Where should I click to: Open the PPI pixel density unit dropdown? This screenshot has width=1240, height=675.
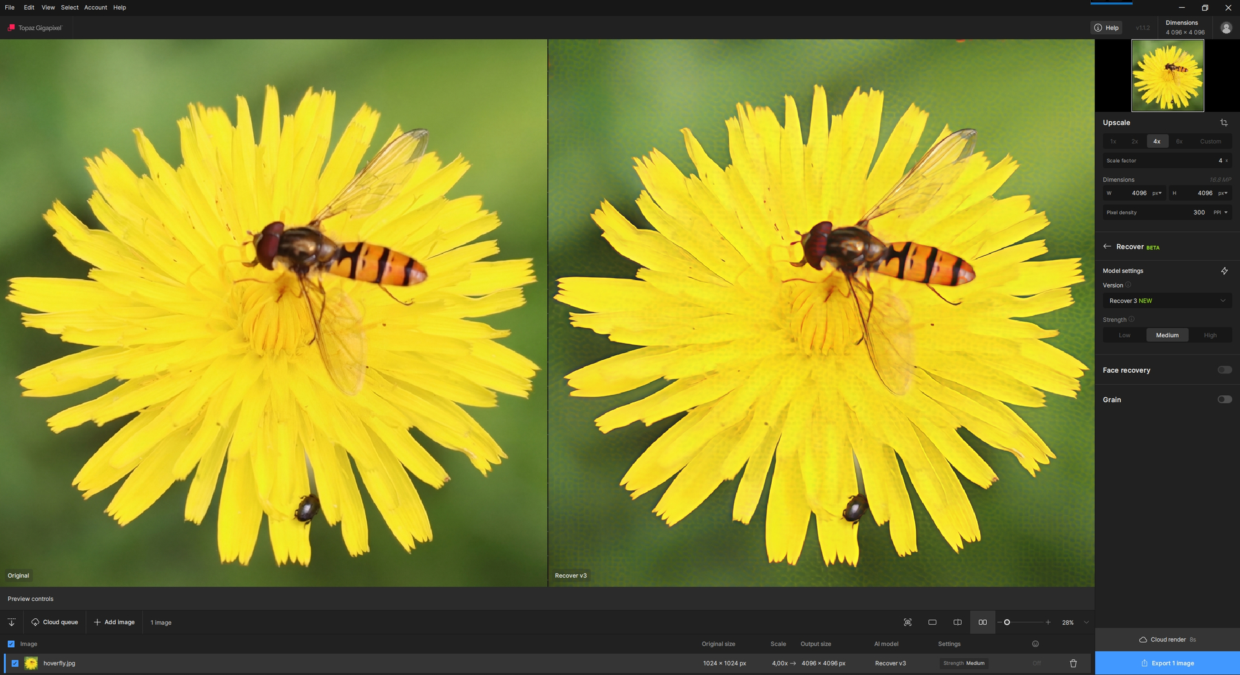1220,213
